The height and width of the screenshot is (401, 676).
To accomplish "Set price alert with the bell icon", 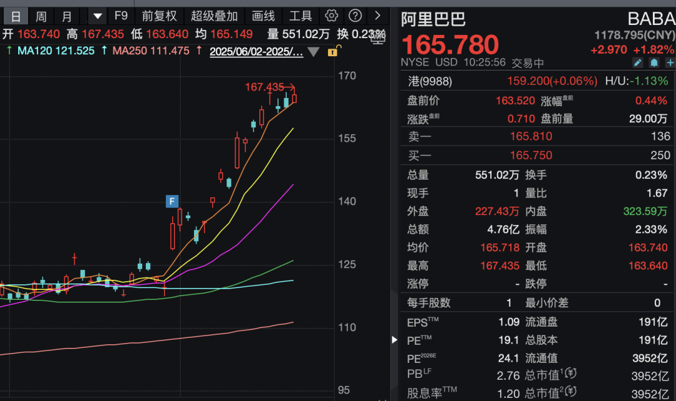I will click(654, 63).
